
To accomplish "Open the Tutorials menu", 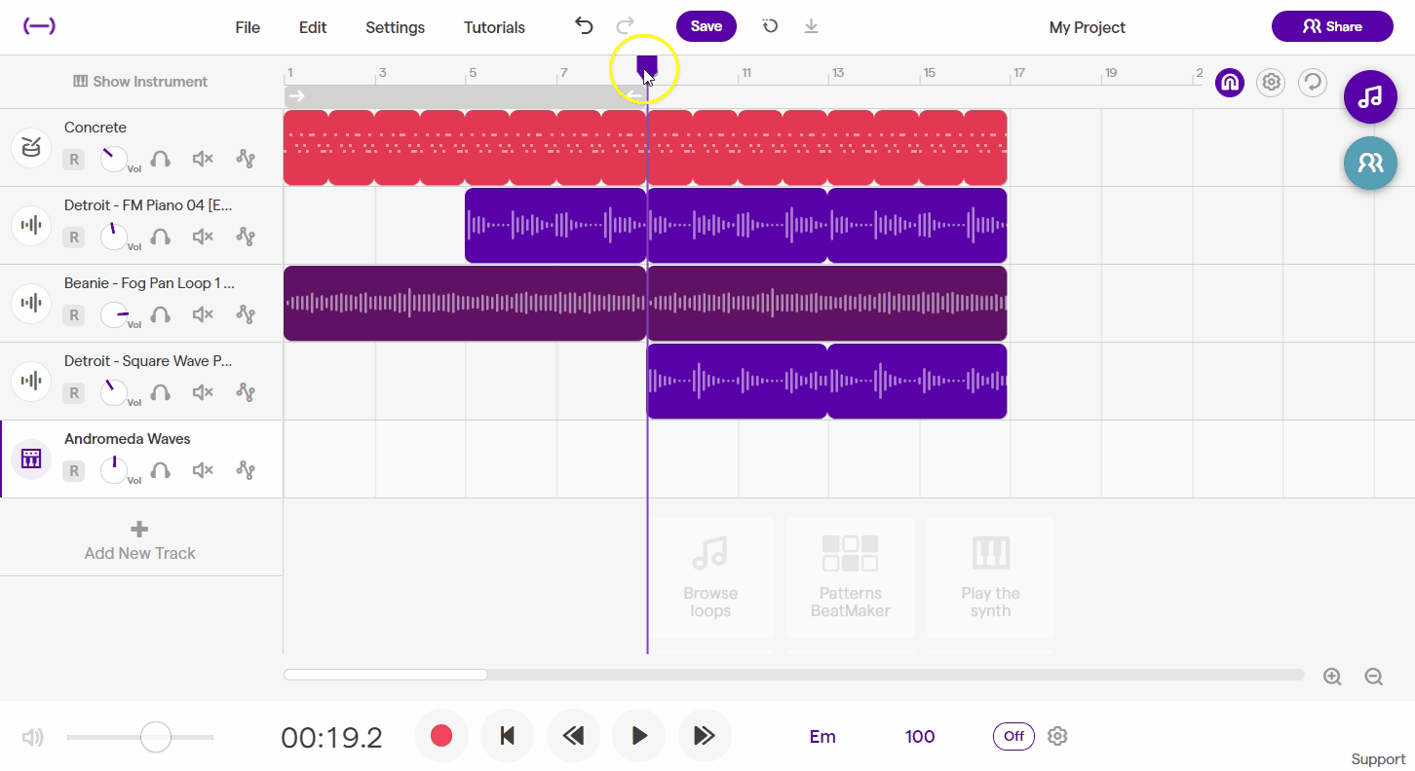I will 493,27.
